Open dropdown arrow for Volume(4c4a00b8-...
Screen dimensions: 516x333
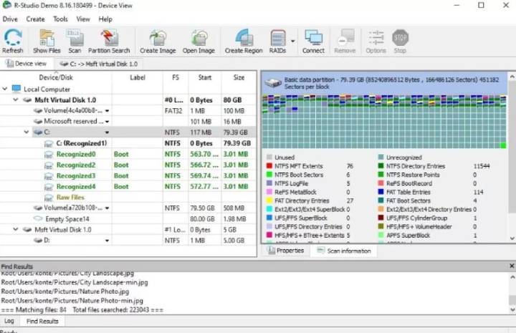point(107,111)
